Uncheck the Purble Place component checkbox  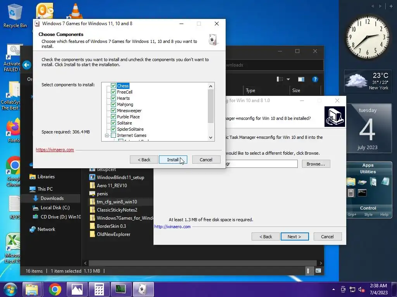(114, 117)
